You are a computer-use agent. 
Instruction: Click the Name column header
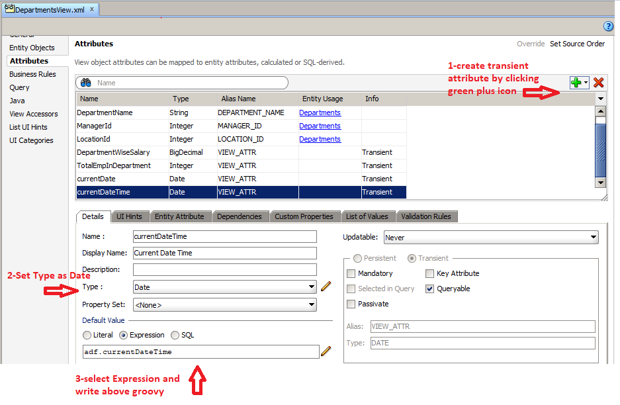point(122,99)
